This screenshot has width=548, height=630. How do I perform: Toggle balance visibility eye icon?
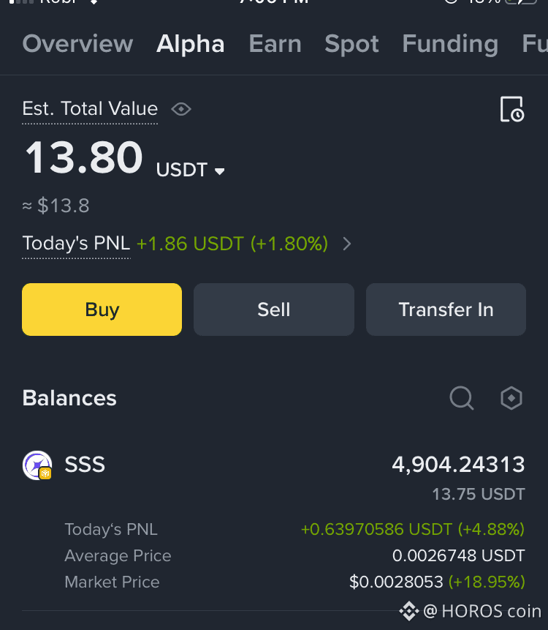181,109
